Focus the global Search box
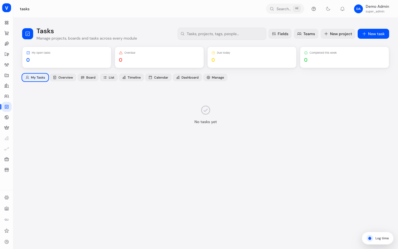 click(285, 9)
